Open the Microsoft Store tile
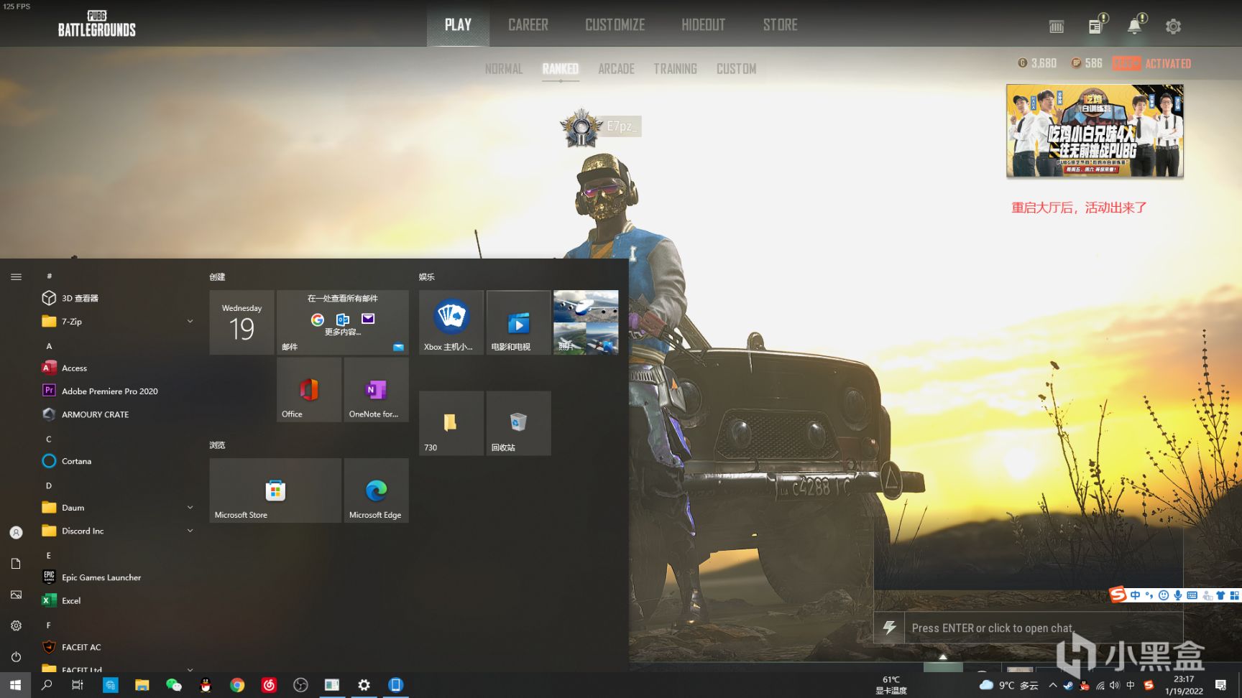Image resolution: width=1242 pixels, height=698 pixels. (x=275, y=490)
